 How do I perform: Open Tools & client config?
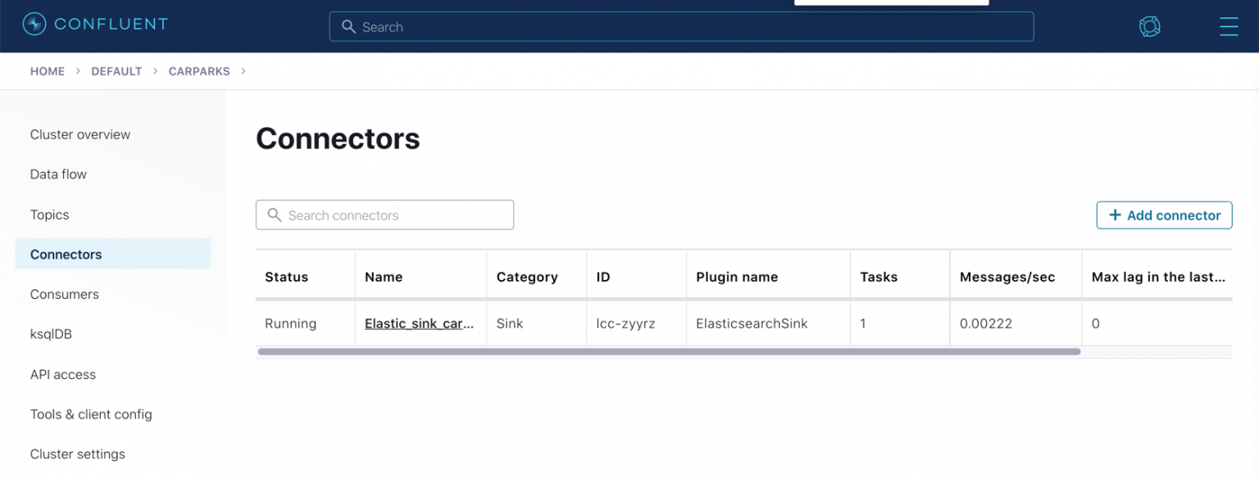(91, 414)
